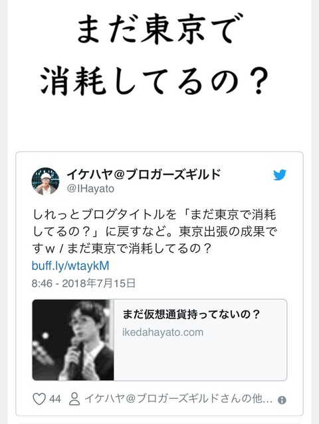
Task: Click the まだ東京で first heading line
Action: pos(155,29)
